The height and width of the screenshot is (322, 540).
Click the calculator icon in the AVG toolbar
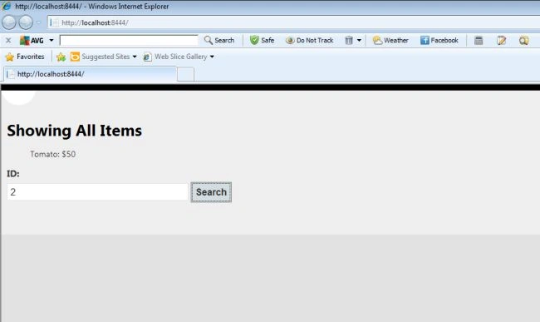(x=479, y=40)
